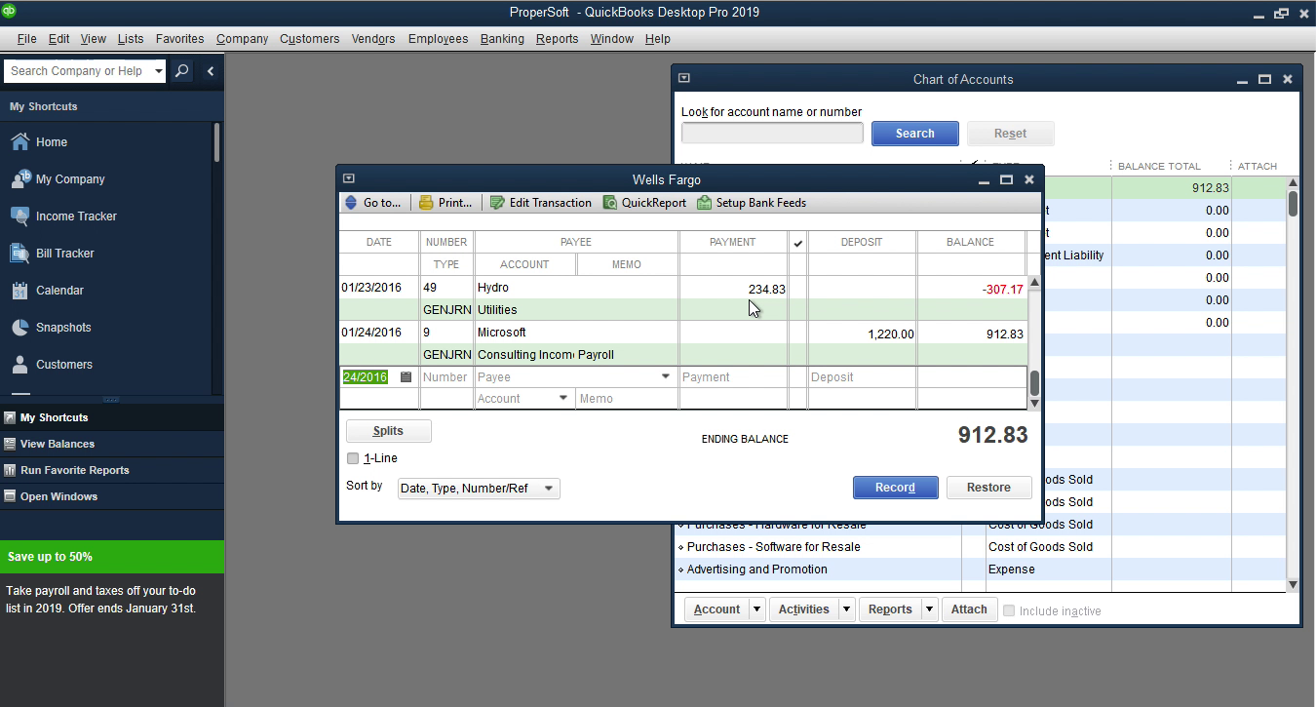Click the Save up to 50% banner
1316x707 pixels.
coord(112,557)
